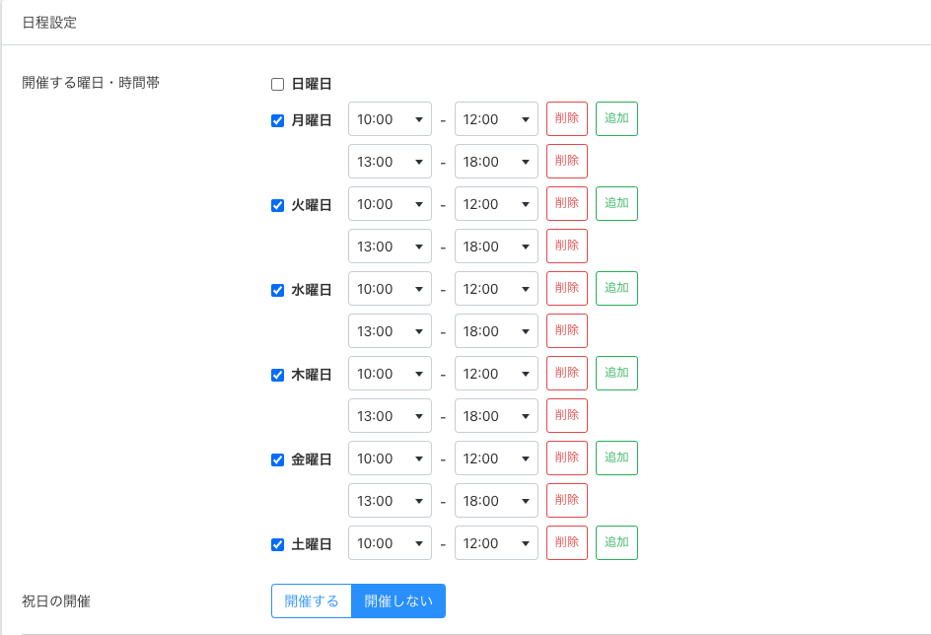The height and width of the screenshot is (635, 931).
Task: Delete 水曜日 13:00-18:00 time slot
Action: click(x=567, y=331)
